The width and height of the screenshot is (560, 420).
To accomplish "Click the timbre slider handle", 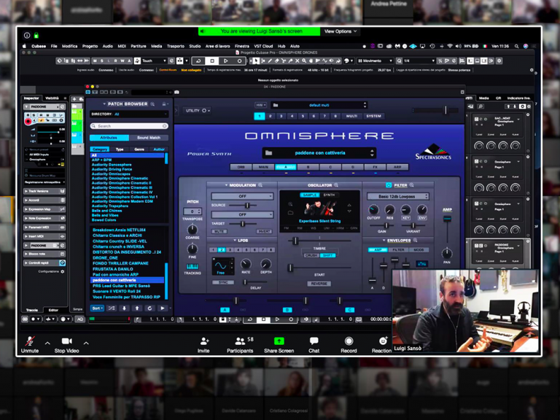I will point(295,241).
